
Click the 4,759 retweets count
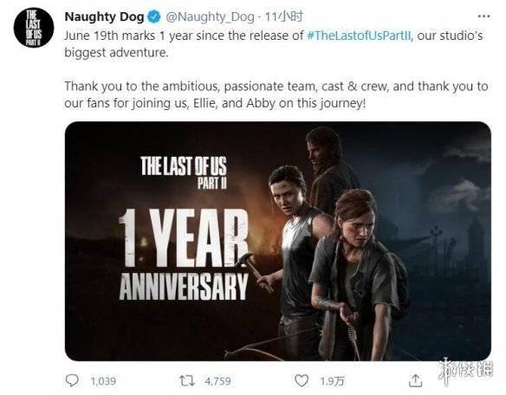217,381
